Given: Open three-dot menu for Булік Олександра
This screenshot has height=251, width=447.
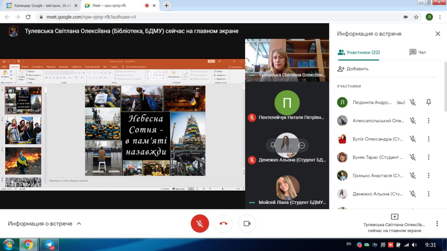Looking at the screenshot, I should pyautogui.click(x=428, y=139).
